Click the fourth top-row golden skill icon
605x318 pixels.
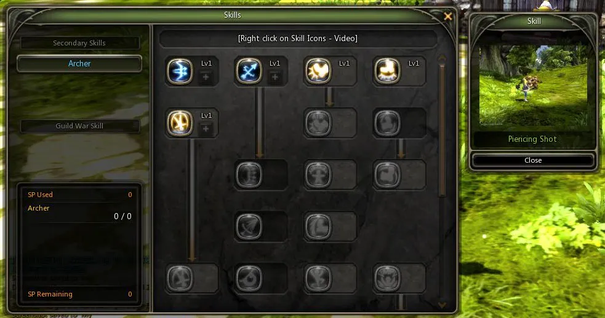pyautogui.click(x=387, y=71)
